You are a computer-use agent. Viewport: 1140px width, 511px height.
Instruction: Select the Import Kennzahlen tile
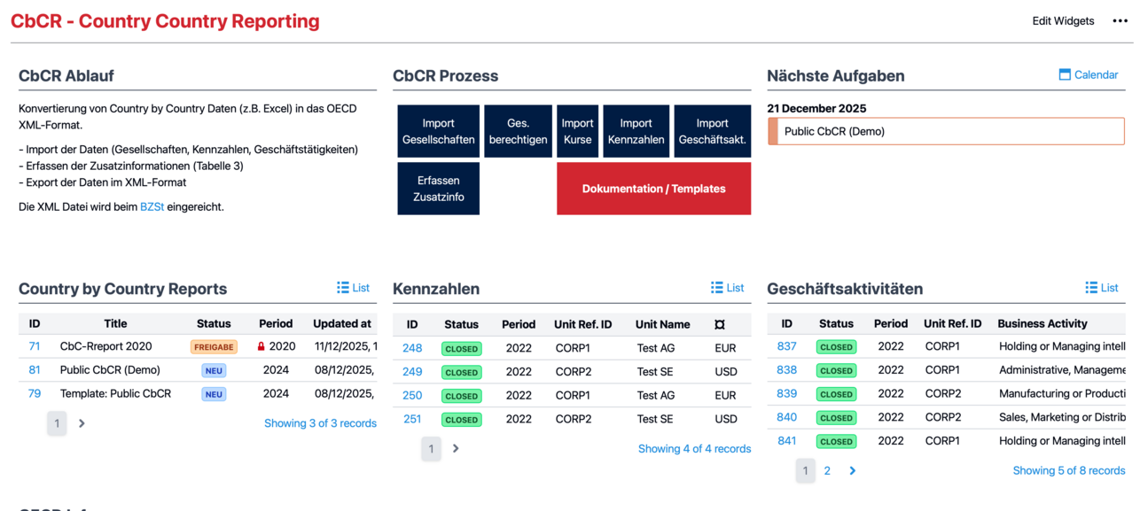[636, 131]
